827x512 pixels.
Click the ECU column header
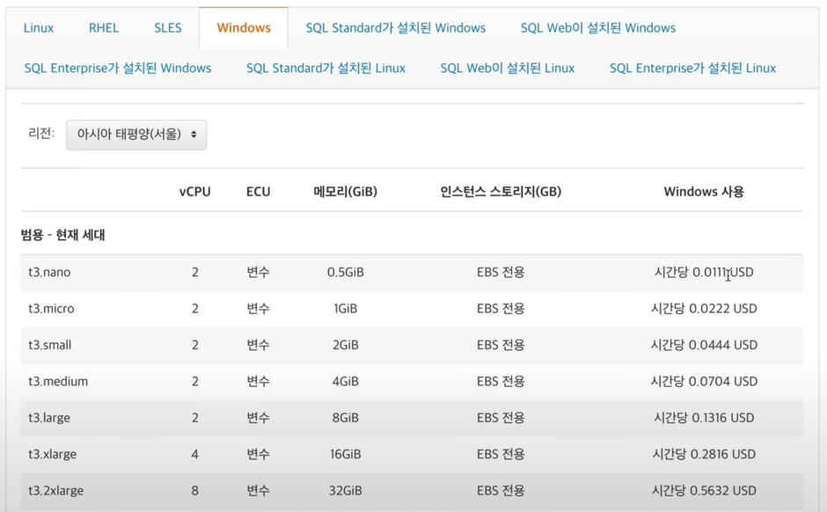point(258,192)
